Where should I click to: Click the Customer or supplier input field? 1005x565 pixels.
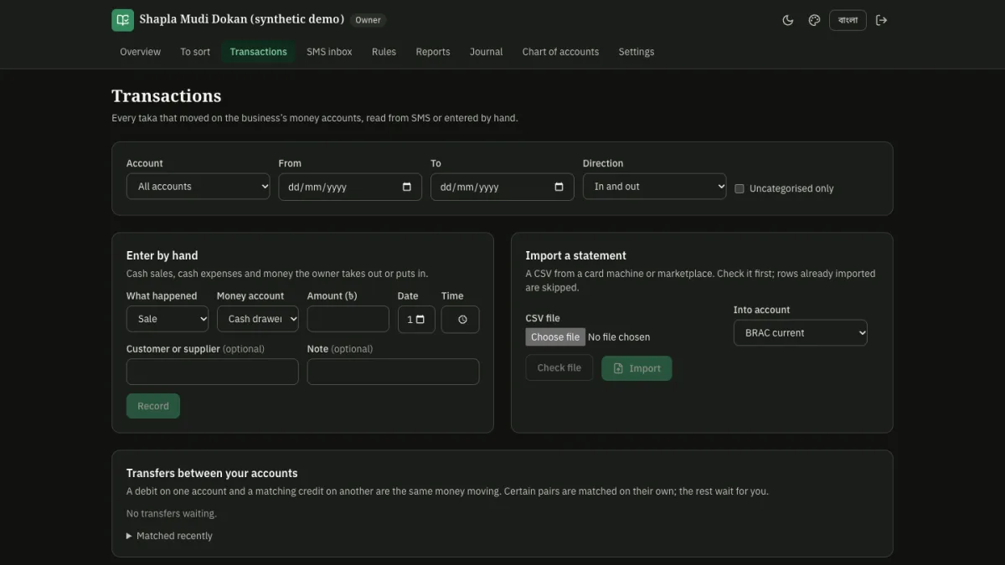coord(213,372)
